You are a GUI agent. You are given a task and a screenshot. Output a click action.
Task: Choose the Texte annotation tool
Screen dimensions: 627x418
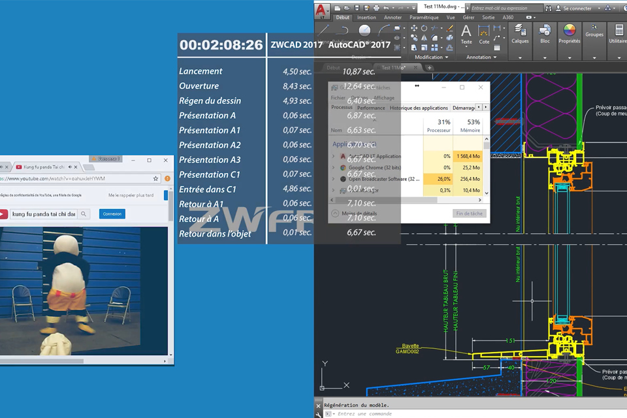[466, 35]
